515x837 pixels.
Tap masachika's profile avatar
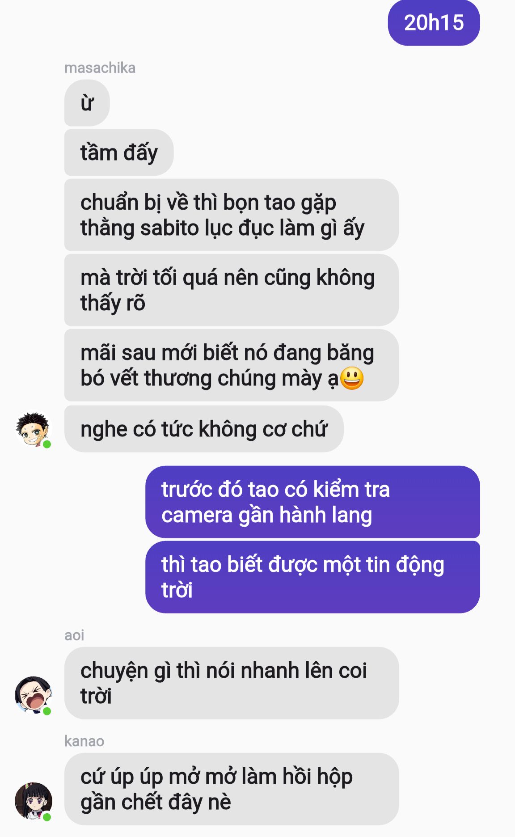pos(34,429)
